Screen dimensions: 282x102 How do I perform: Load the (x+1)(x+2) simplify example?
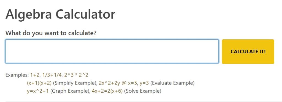39,83
